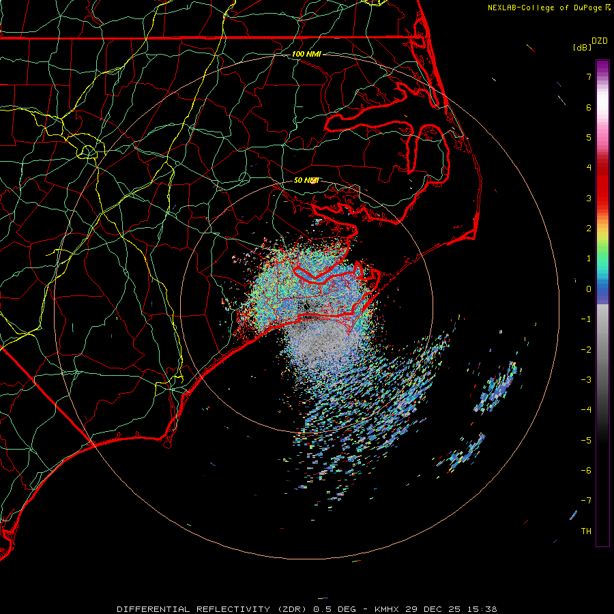Click the 50 NMI range ring label
614x614 pixels.
[306, 180]
